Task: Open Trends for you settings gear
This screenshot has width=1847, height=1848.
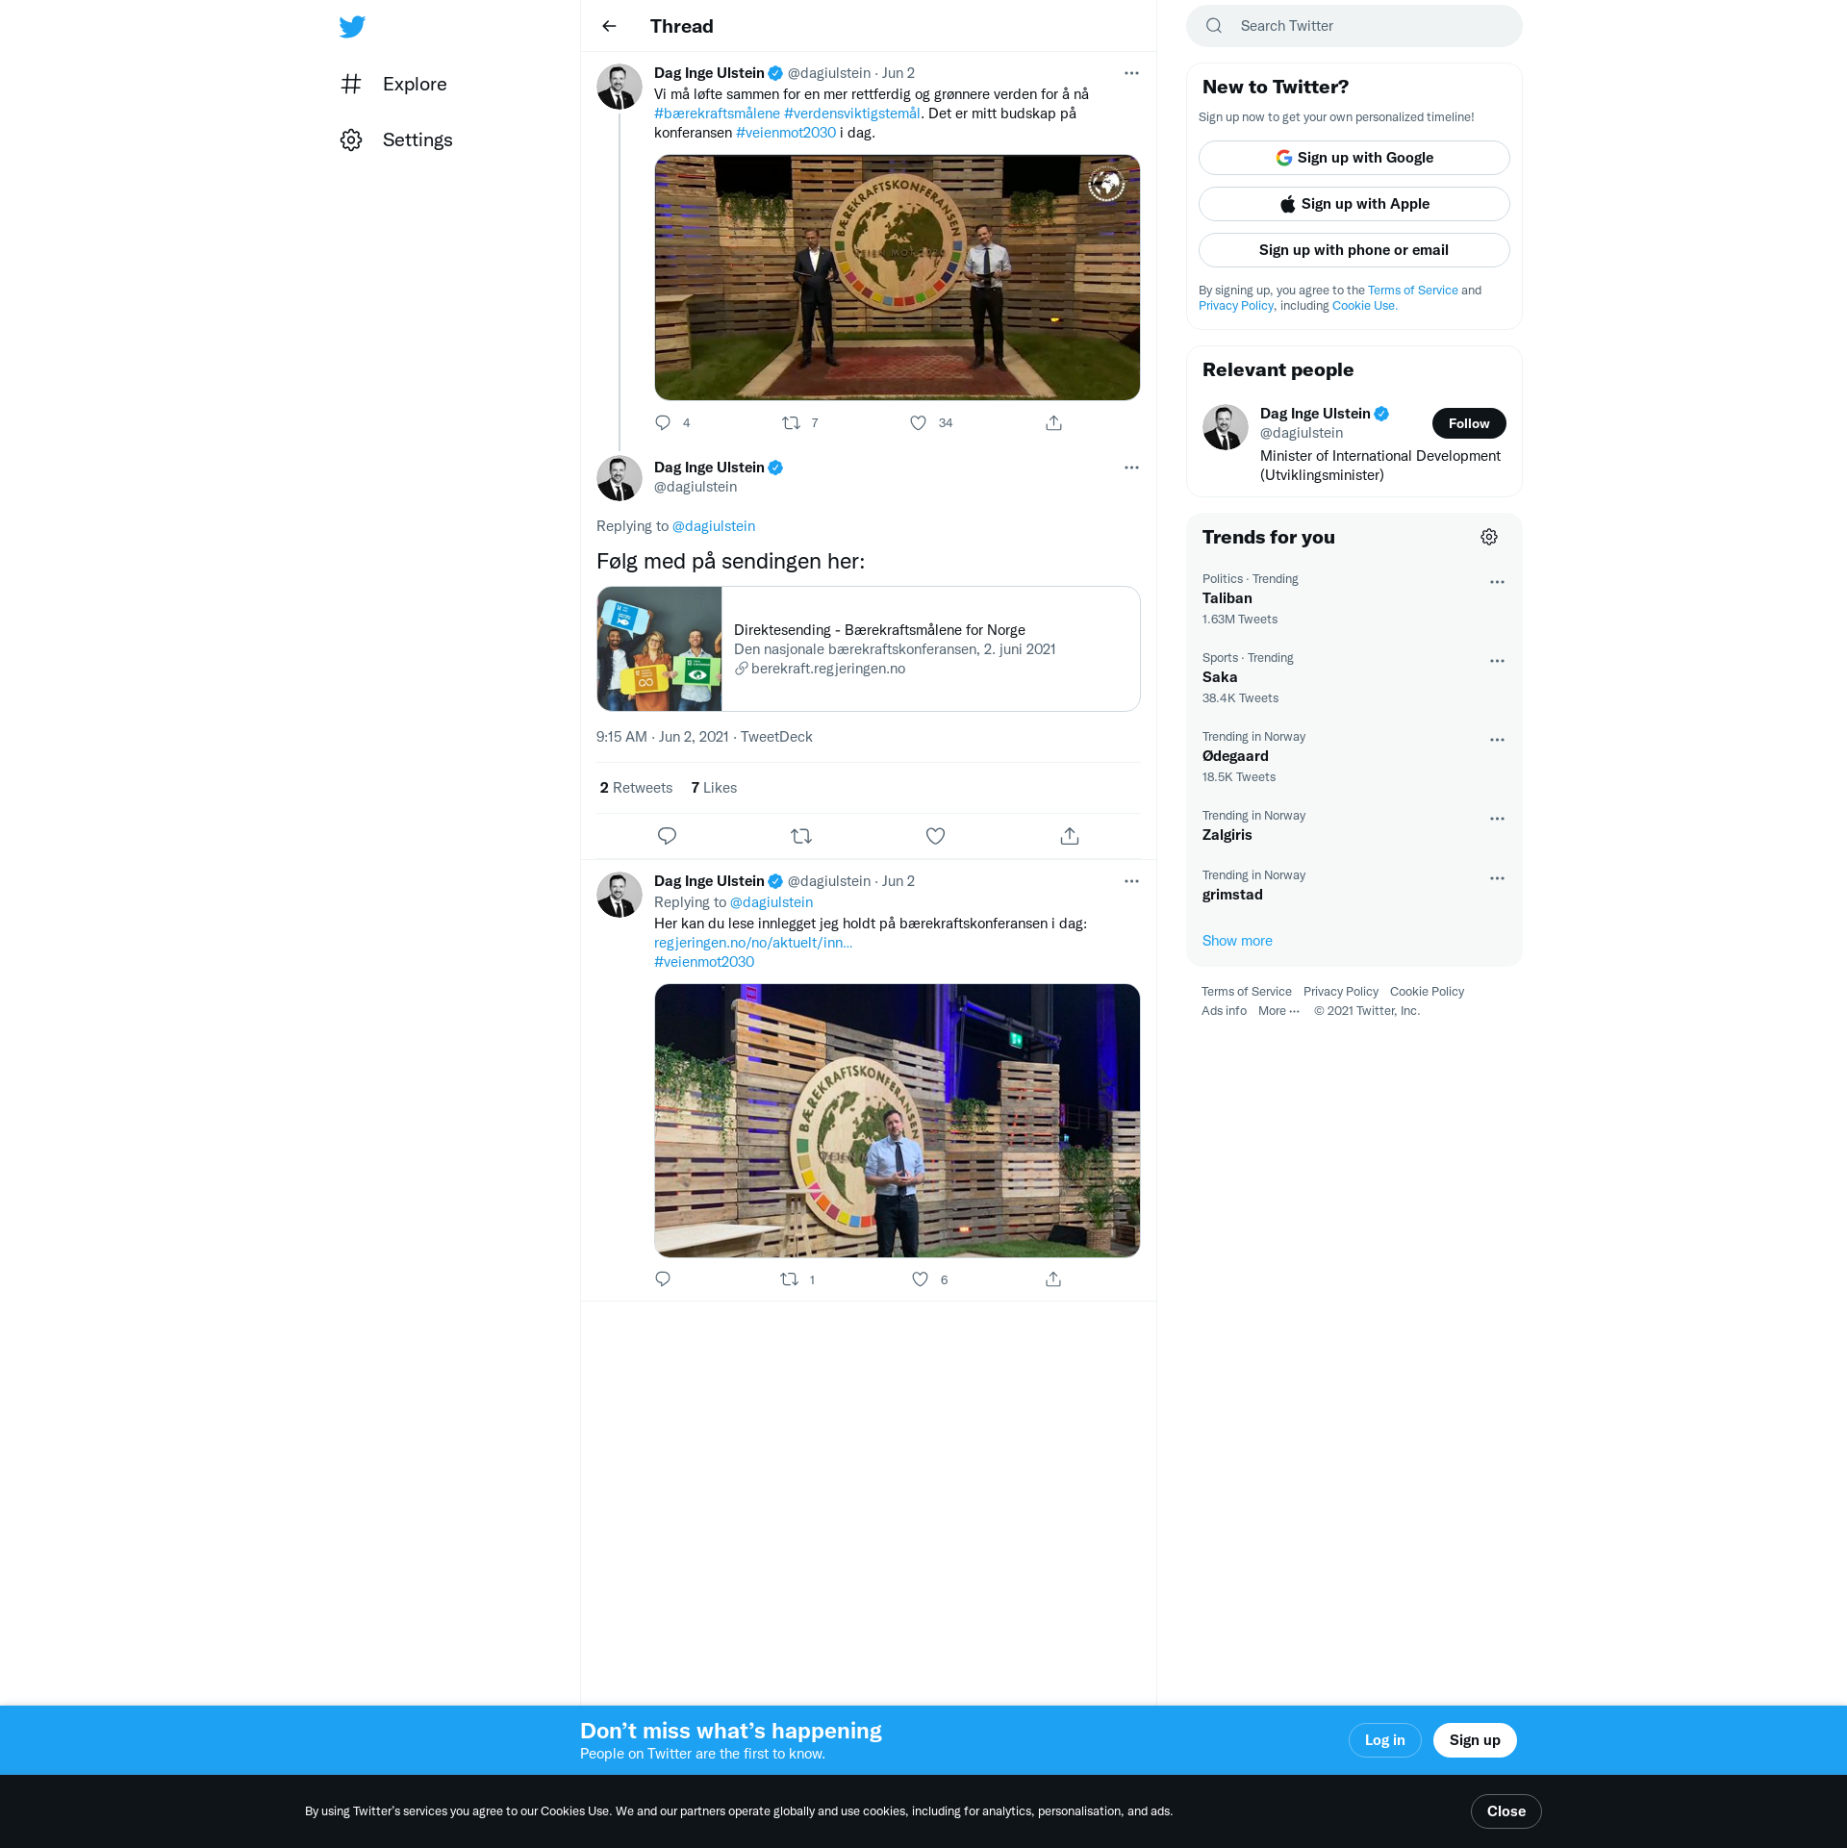Action: (x=1489, y=537)
